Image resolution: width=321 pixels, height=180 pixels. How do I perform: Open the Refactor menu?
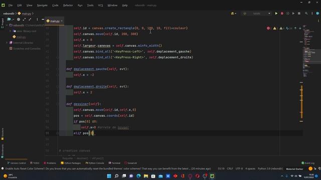[68, 5]
